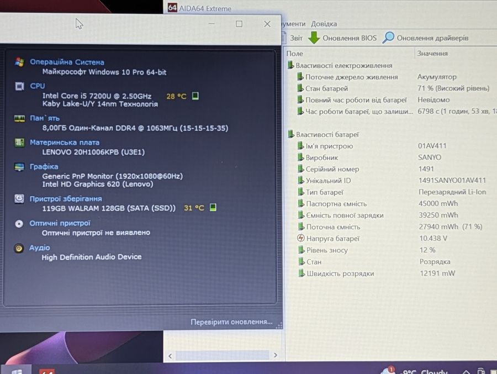This screenshot has height=374, width=497.
Task: Click the Перевірити оновлення link
Action: [231, 322]
